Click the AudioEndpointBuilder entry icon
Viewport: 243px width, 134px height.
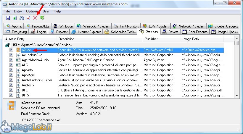click(x=18, y=80)
